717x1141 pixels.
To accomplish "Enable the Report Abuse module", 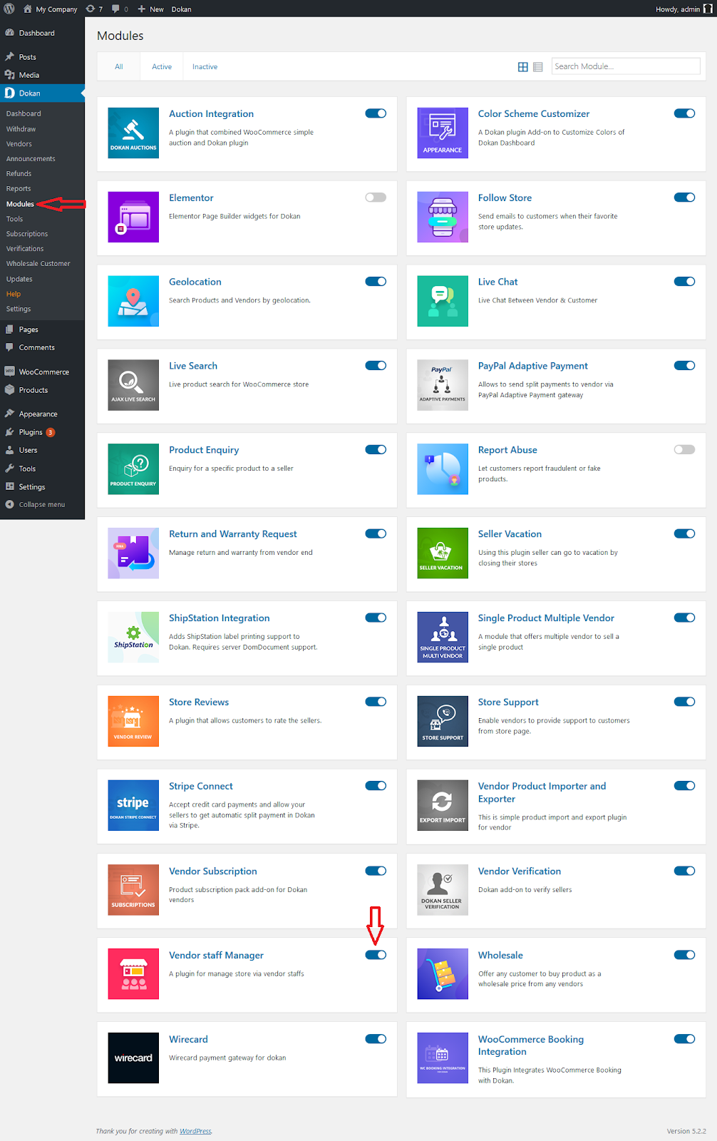I will pos(684,449).
